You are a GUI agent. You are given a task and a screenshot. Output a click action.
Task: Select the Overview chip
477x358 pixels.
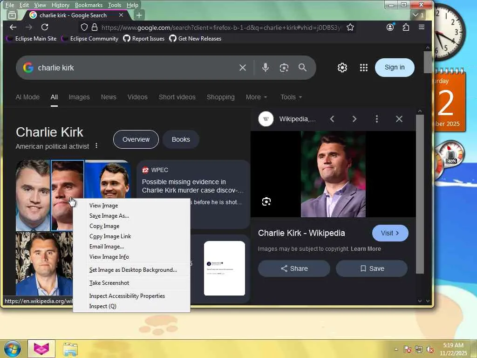(136, 139)
